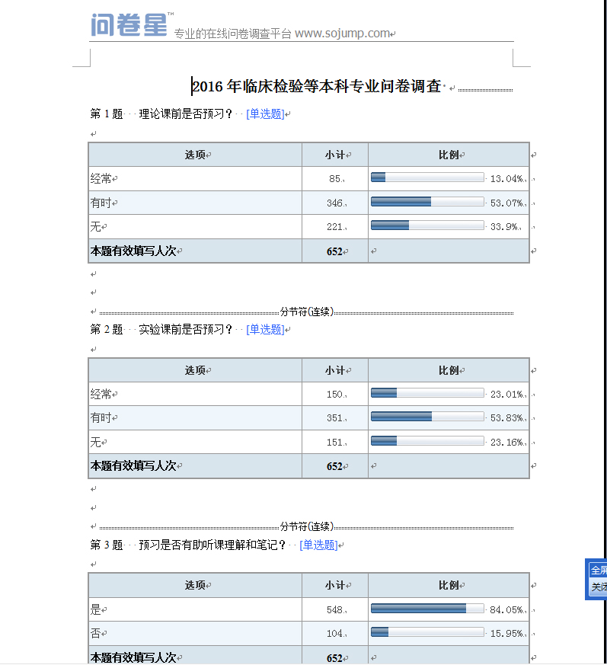
Task: Click the 33.9% progress bar
Action: (427, 225)
